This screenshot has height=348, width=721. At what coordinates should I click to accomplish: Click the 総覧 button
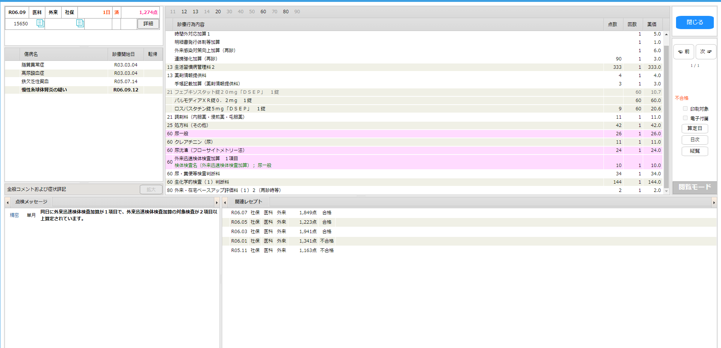click(x=695, y=151)
